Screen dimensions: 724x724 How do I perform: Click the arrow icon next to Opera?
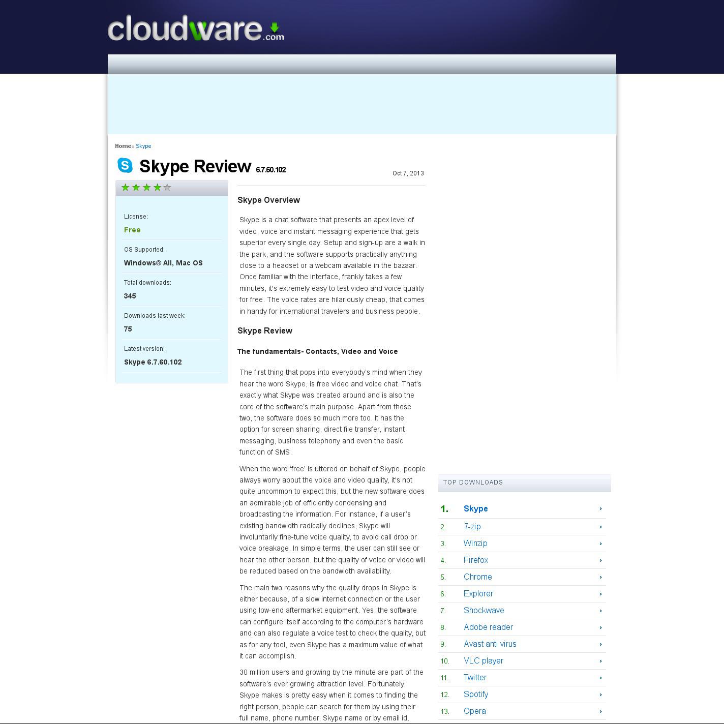pyautogui.click(x=600, y=711)
